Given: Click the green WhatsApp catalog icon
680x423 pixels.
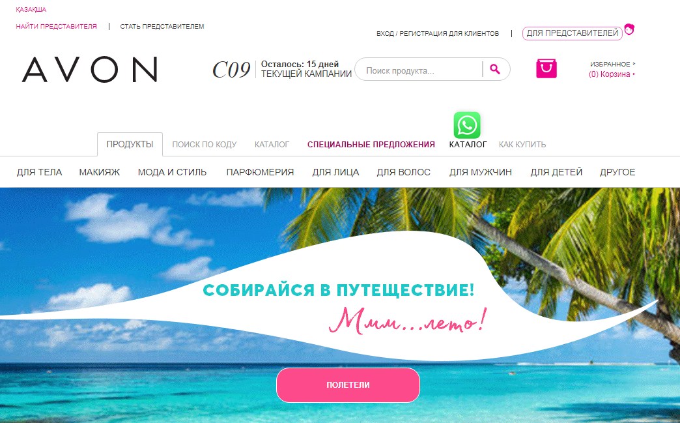Looking at the screenshot, I should [x=467, y=125].
